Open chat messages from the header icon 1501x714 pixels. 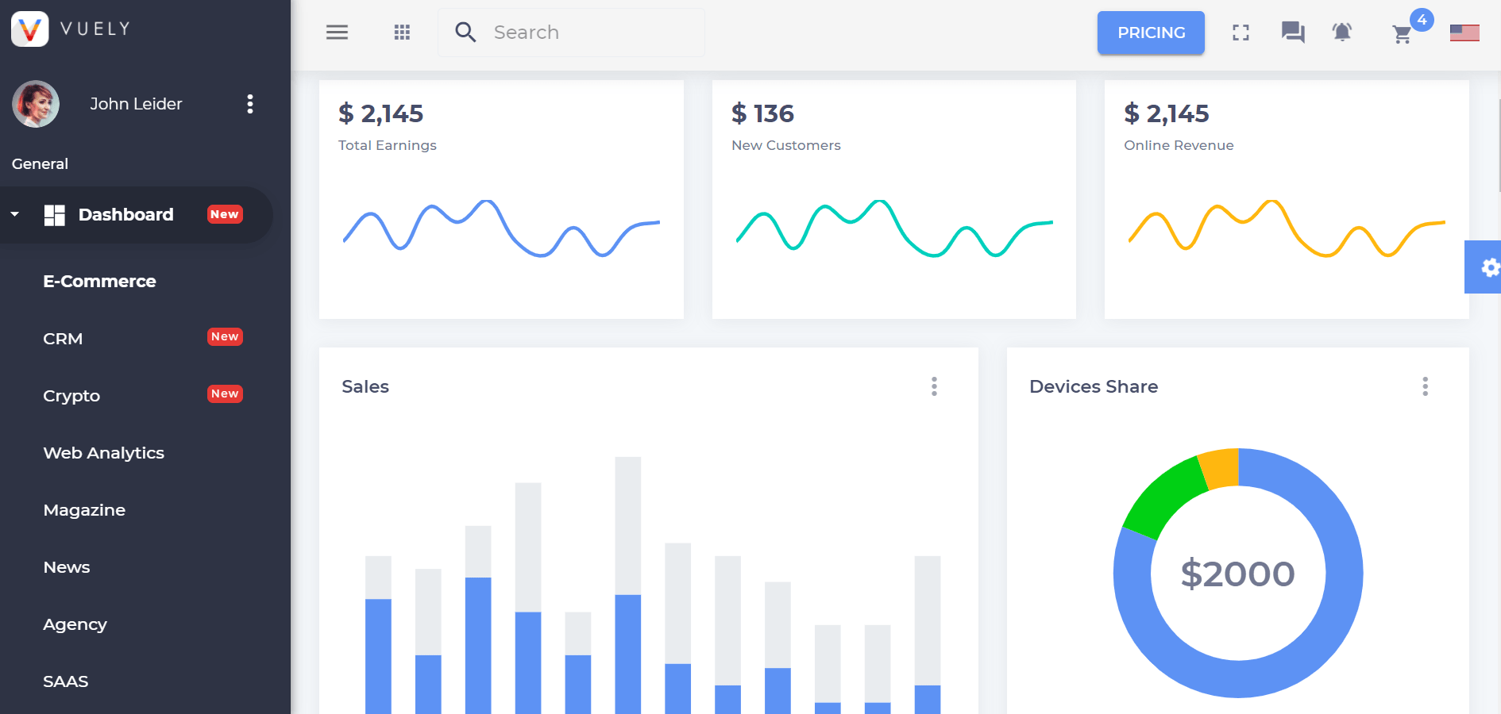1292,32
